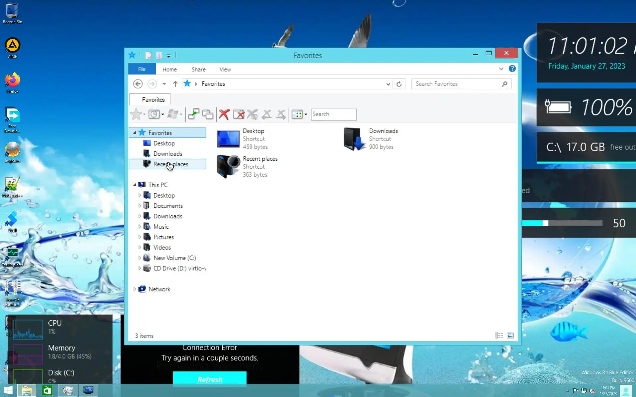Click the close other tabs icon
Screen dimensions: 636x397
238,114
